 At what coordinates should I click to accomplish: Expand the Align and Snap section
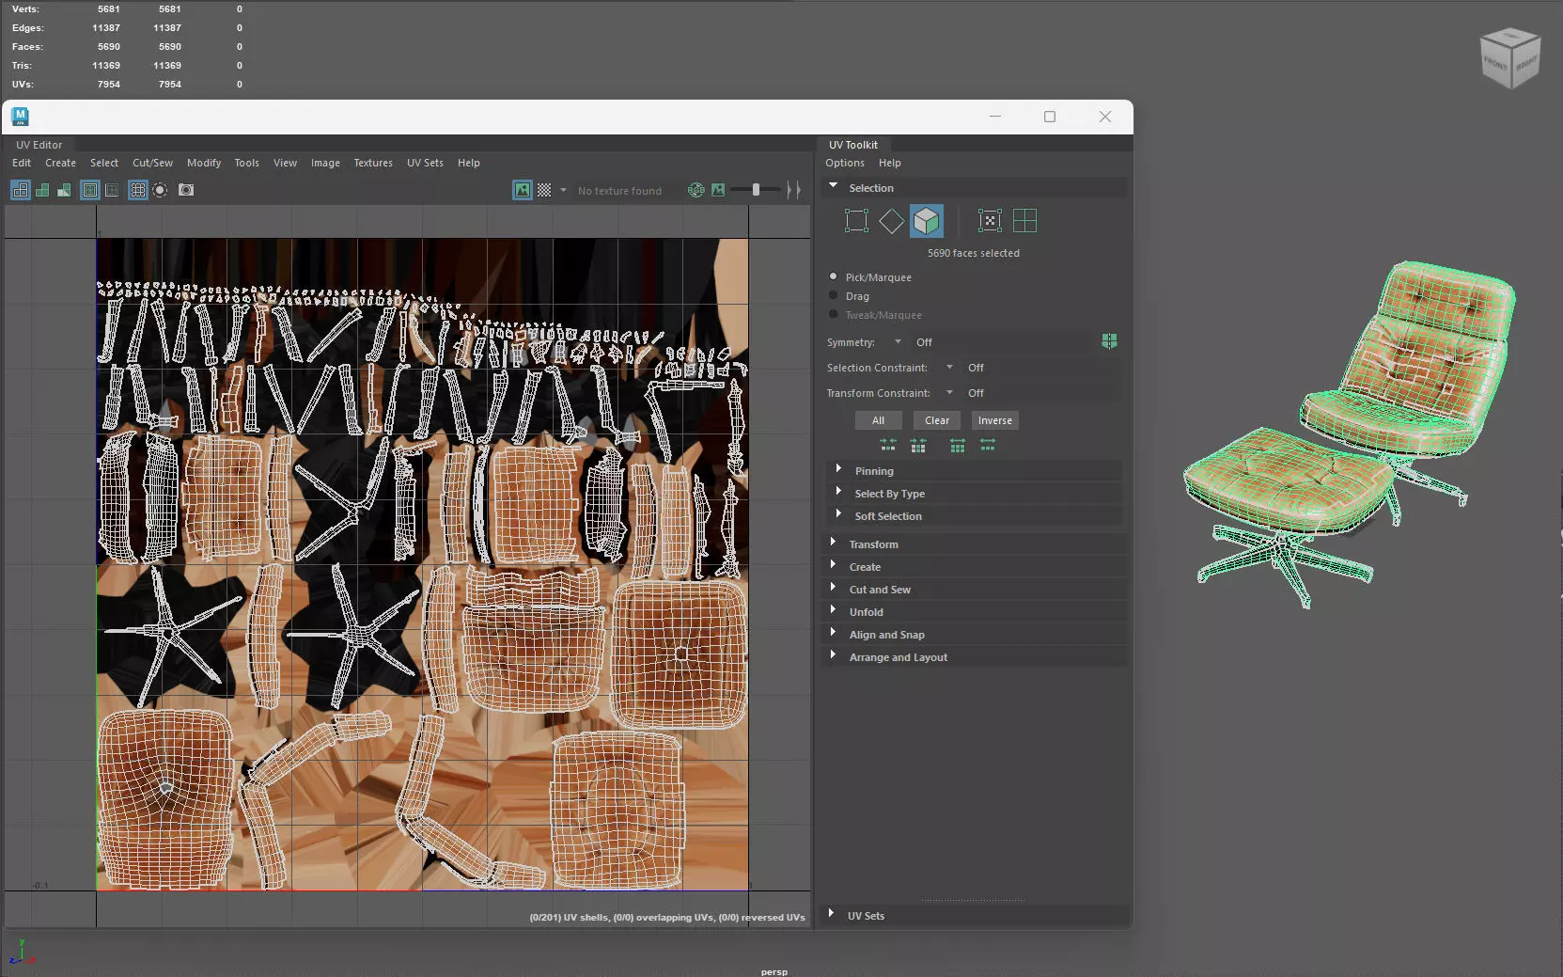click(x=833, y=633)
